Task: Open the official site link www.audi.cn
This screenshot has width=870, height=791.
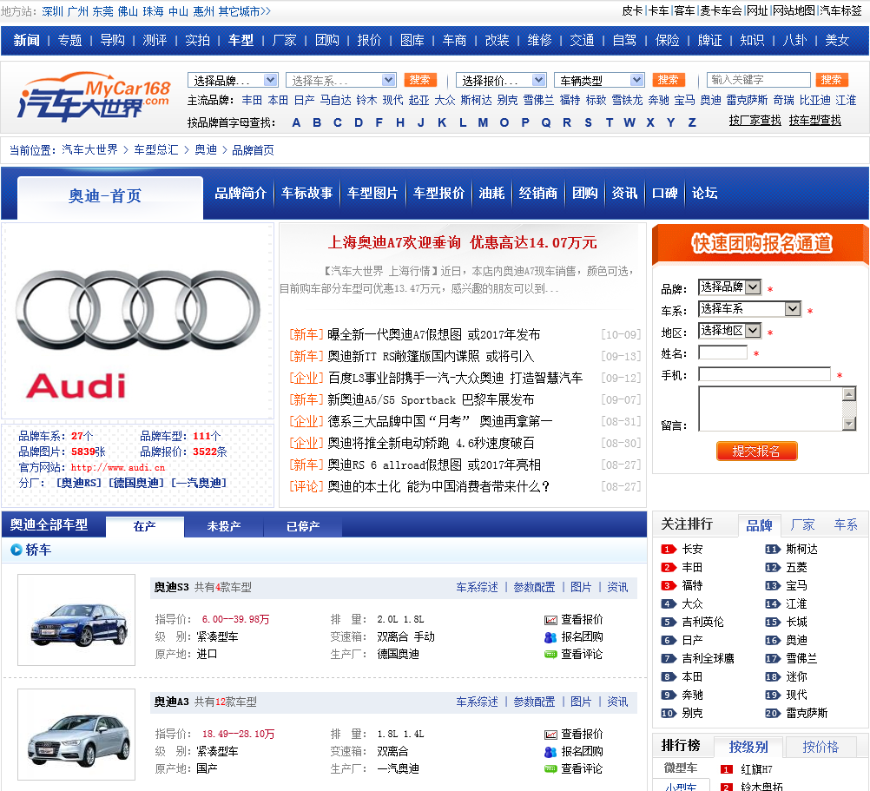Action: [117, 468]
